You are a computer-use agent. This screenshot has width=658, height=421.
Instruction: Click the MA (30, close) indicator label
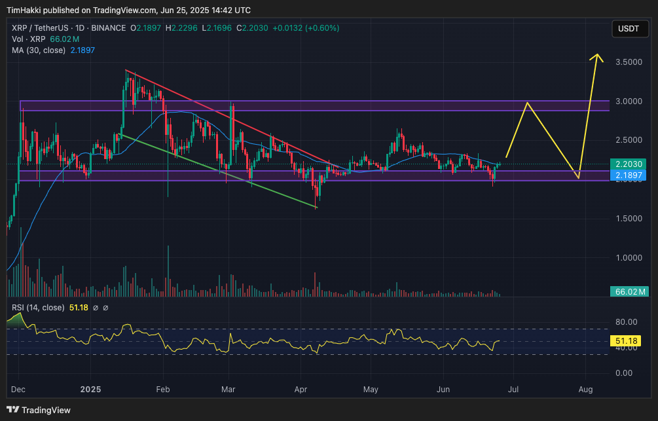point(39,50)
